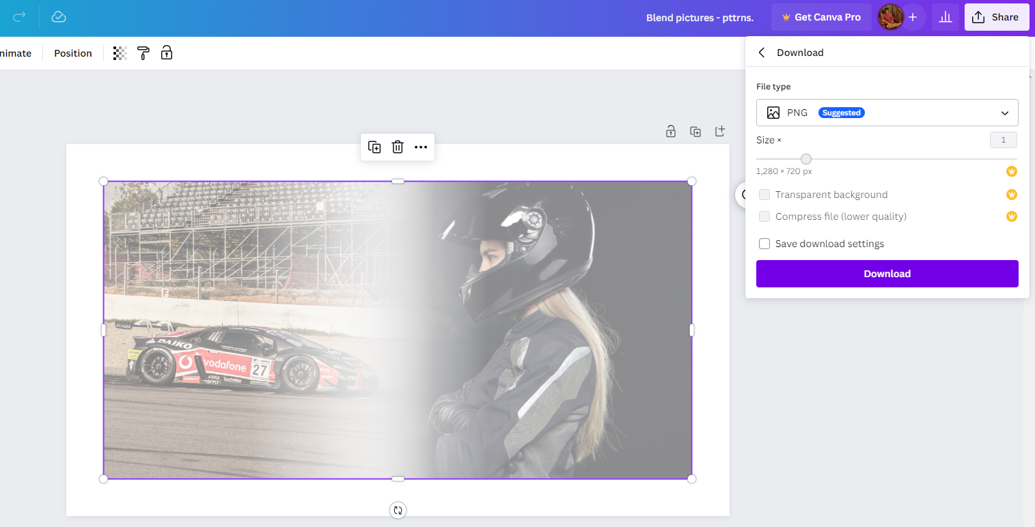This screenshot has width=1035, height=527.
Task: Click the Pro crown beside the size dimensions
Action: point(1012,171)
